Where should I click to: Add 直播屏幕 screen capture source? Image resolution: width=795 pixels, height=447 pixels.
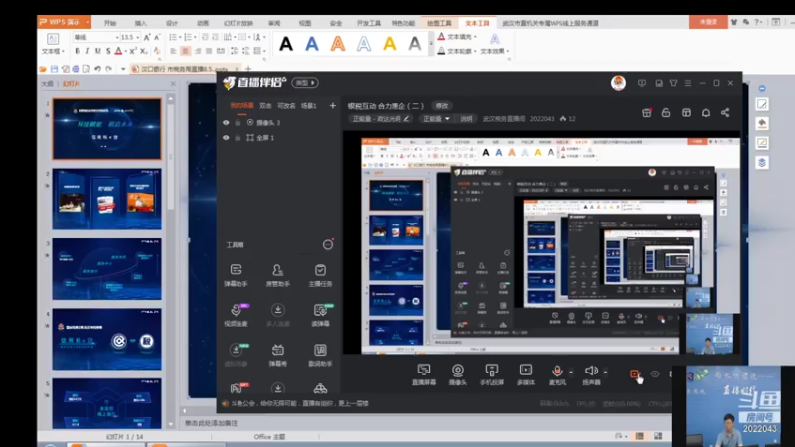click(424, 374)
